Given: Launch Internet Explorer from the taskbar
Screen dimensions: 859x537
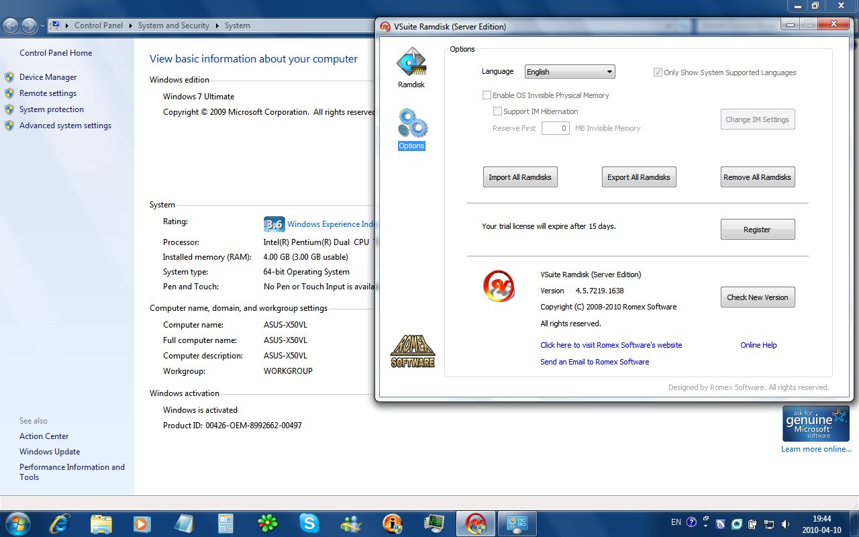Looking at the screenshot, I should [x=59, y=524].
